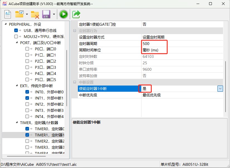230x168 pixels.
Task: Click status bar 单片机型号 Ai8051U-32Bit text
Action: tap(185, 164)
